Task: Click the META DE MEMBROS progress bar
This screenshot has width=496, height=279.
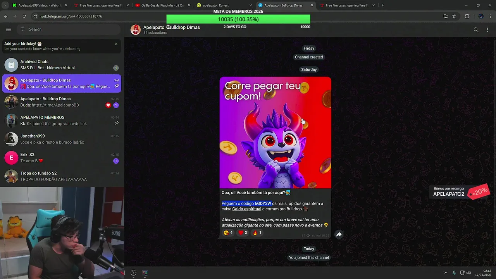Action: pos(238,19)
